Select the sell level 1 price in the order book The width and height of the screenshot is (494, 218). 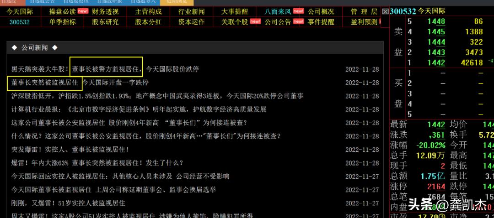click(436, 62)
